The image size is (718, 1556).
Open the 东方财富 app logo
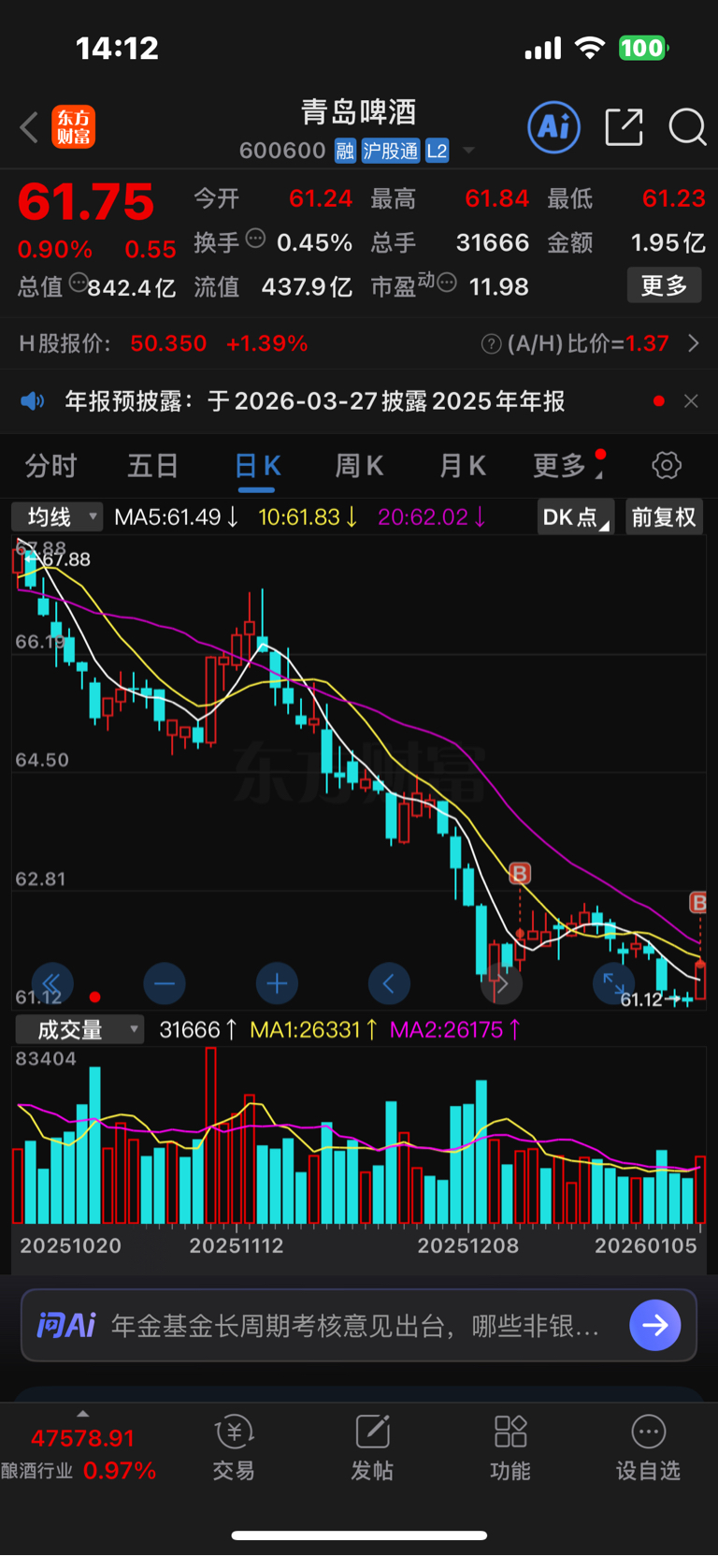[73, 127]
